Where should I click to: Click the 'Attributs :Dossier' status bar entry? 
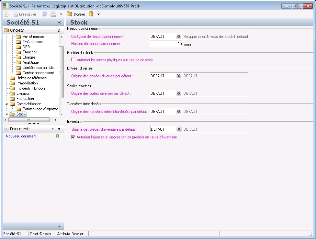(x=70, y=234)
